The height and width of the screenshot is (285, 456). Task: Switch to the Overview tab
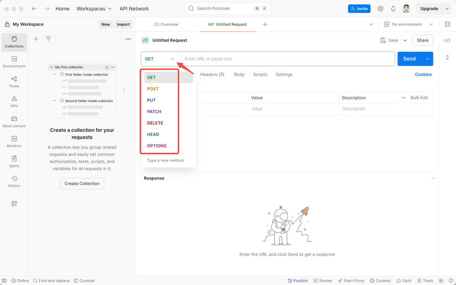pyautogui.click(x=166, y=24)
